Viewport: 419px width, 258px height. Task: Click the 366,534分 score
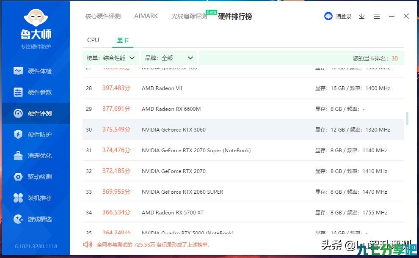click(x=116, y=212)
